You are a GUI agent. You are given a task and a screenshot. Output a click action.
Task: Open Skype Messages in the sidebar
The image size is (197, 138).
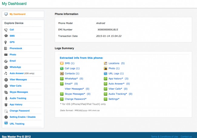pos(19,92)
